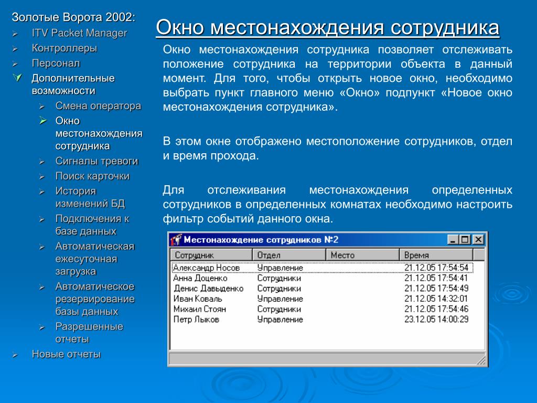
Task: Open Подключения к базе данных subsection
Action: pos(92,225)
